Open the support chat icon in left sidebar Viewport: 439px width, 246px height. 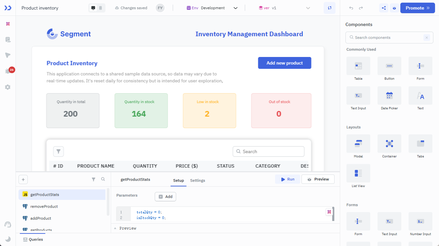click(x=8, y=224)
